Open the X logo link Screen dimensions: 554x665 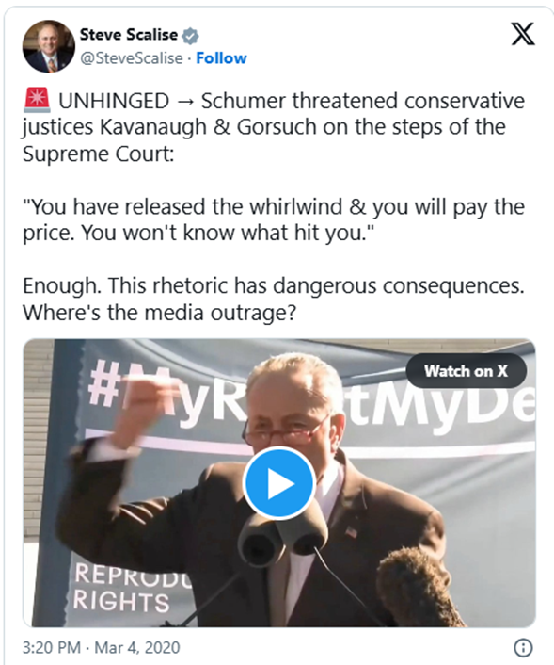pos(523,34)
